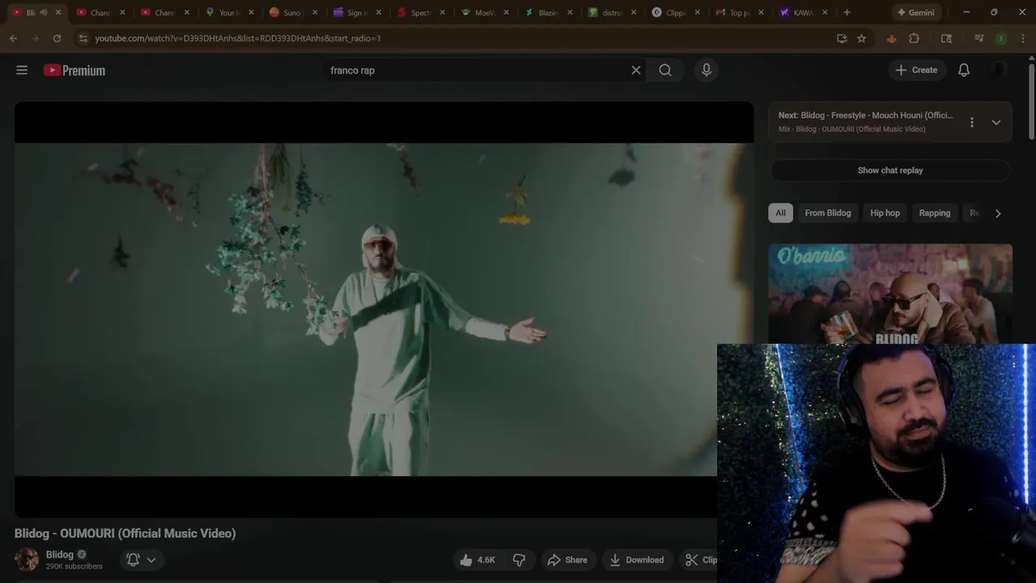
Task: Clear the 'franco rap' search text
Action: pyautogui.click(x=636, y=70)
